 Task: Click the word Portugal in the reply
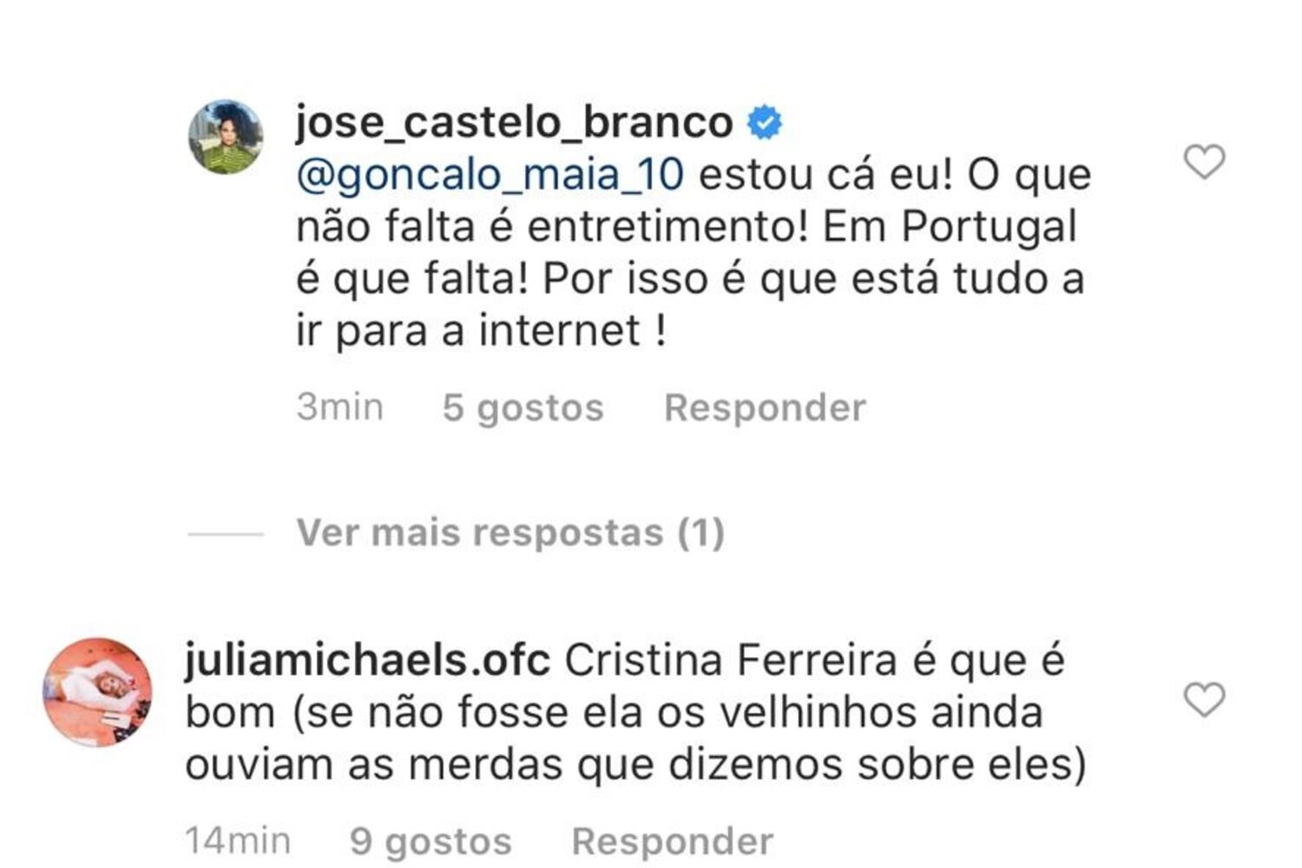click(x=989, y=227)
